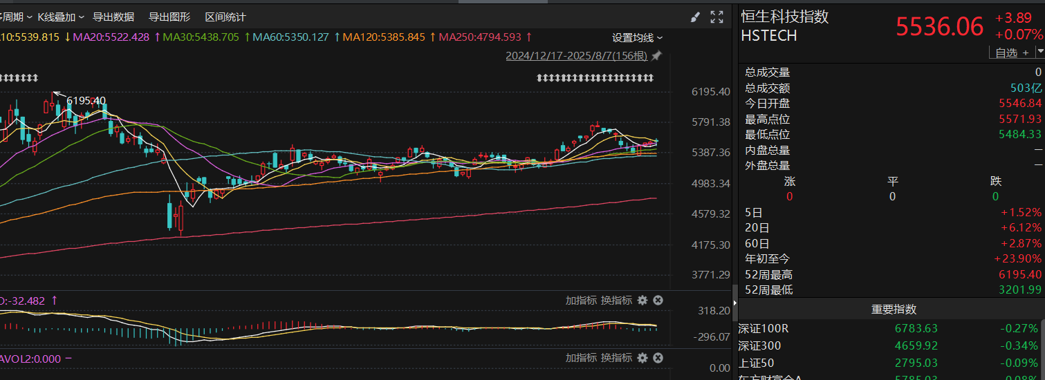Click the 5536.06 latest price
Screen dimensions: 1045x380
click(939, 27)
